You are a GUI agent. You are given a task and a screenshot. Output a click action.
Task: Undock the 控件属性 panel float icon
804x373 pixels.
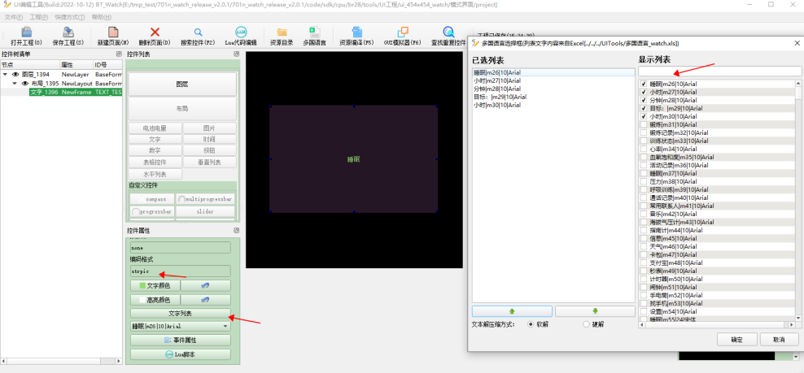236,231
